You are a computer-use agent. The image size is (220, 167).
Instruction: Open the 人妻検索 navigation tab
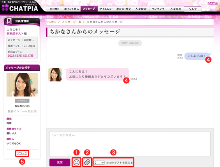(x=141, y=9)
